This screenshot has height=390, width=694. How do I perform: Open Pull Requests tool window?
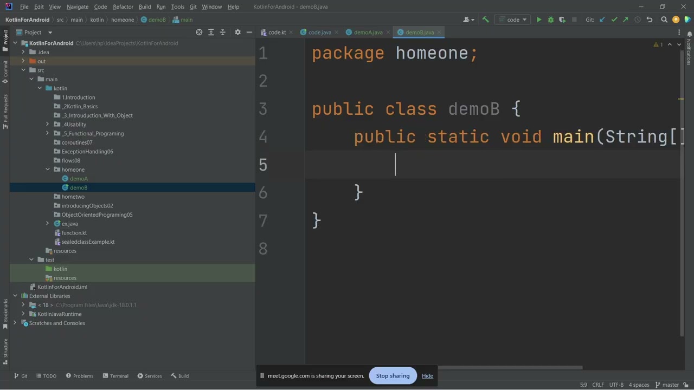[5, 112]
